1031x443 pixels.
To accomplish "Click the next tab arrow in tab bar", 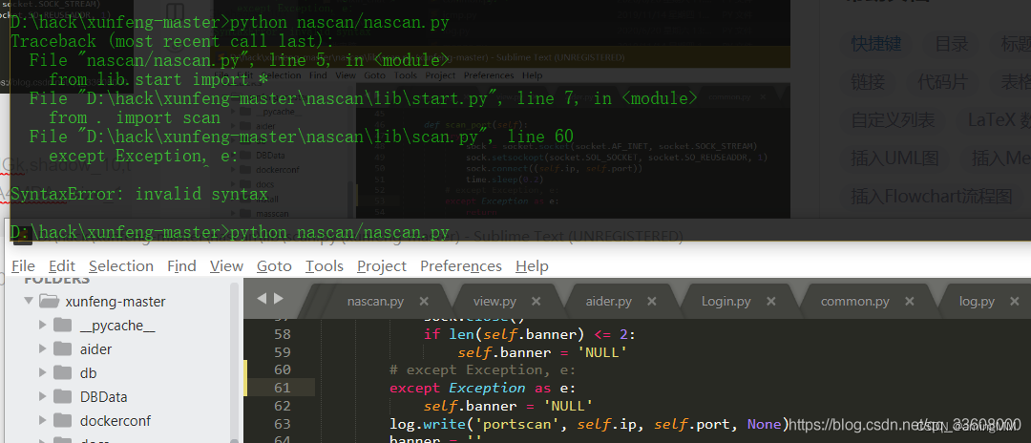I will coord(278,299).
